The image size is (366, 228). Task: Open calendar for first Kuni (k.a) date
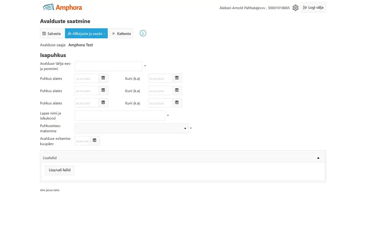coord(177,78)
